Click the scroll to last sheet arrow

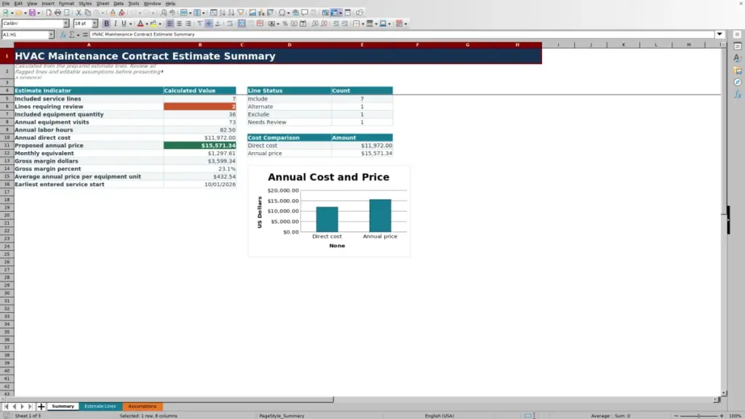pos(30,406)
